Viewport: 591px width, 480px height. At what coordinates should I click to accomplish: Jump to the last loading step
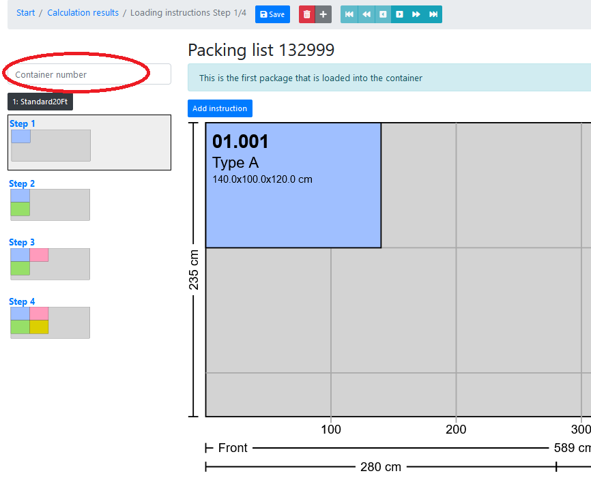pos(434,14)
